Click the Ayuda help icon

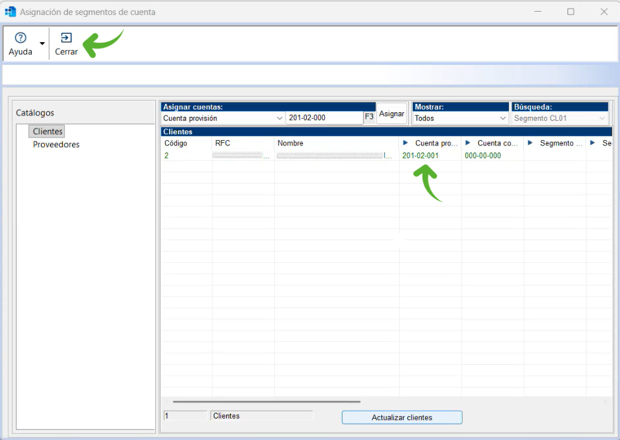tap(20, 38)
